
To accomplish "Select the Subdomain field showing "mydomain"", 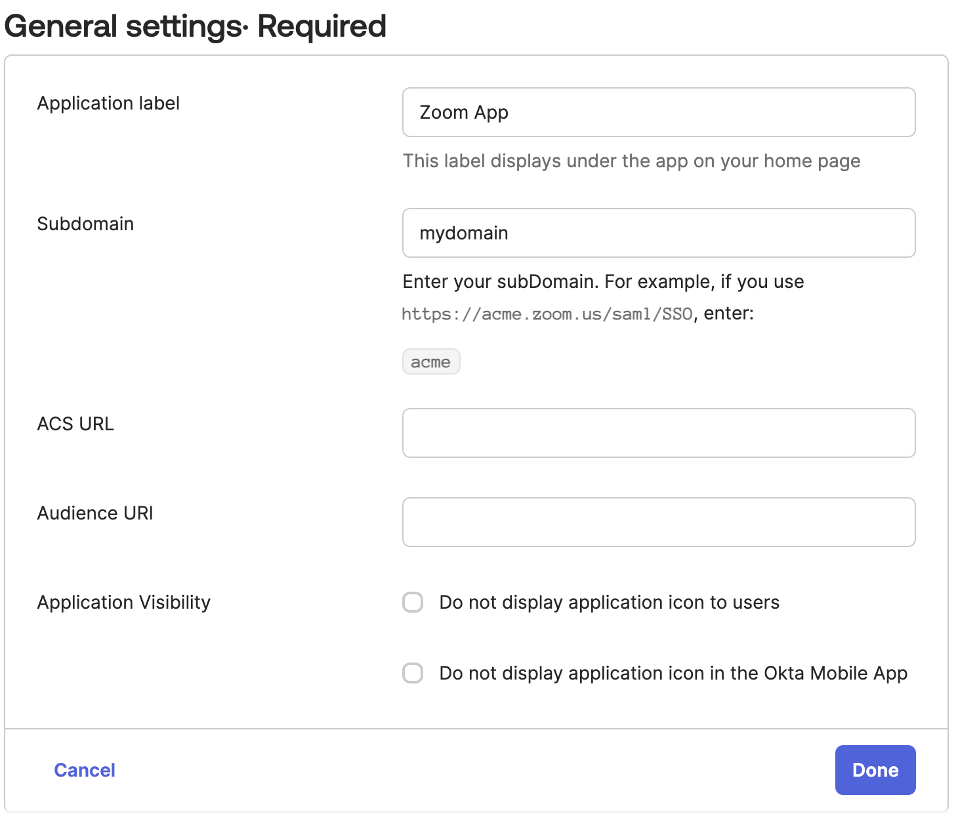I will [x=658, y=233].
